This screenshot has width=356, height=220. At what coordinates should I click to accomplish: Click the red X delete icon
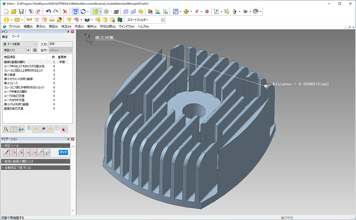(65, 11)
